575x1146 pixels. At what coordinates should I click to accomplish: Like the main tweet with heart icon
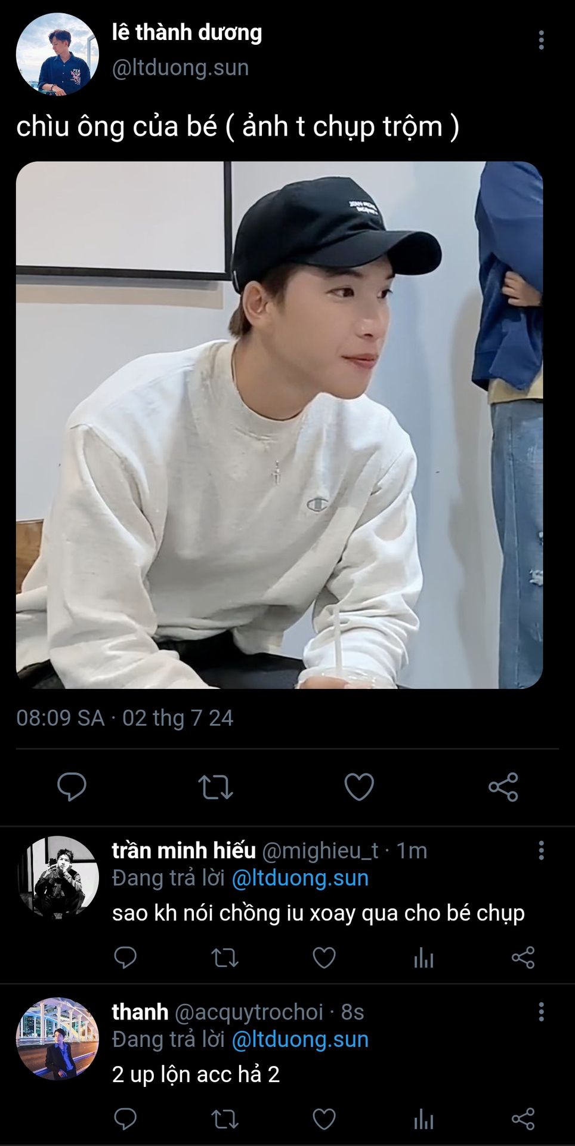coord(359,787)
